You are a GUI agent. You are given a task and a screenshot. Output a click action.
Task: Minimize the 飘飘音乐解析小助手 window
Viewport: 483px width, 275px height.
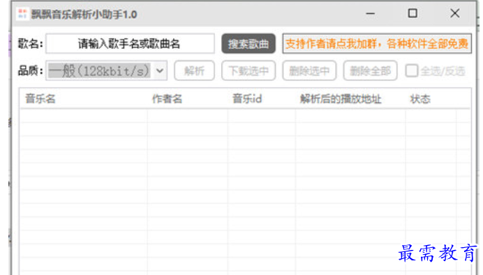tap(370, 13)
